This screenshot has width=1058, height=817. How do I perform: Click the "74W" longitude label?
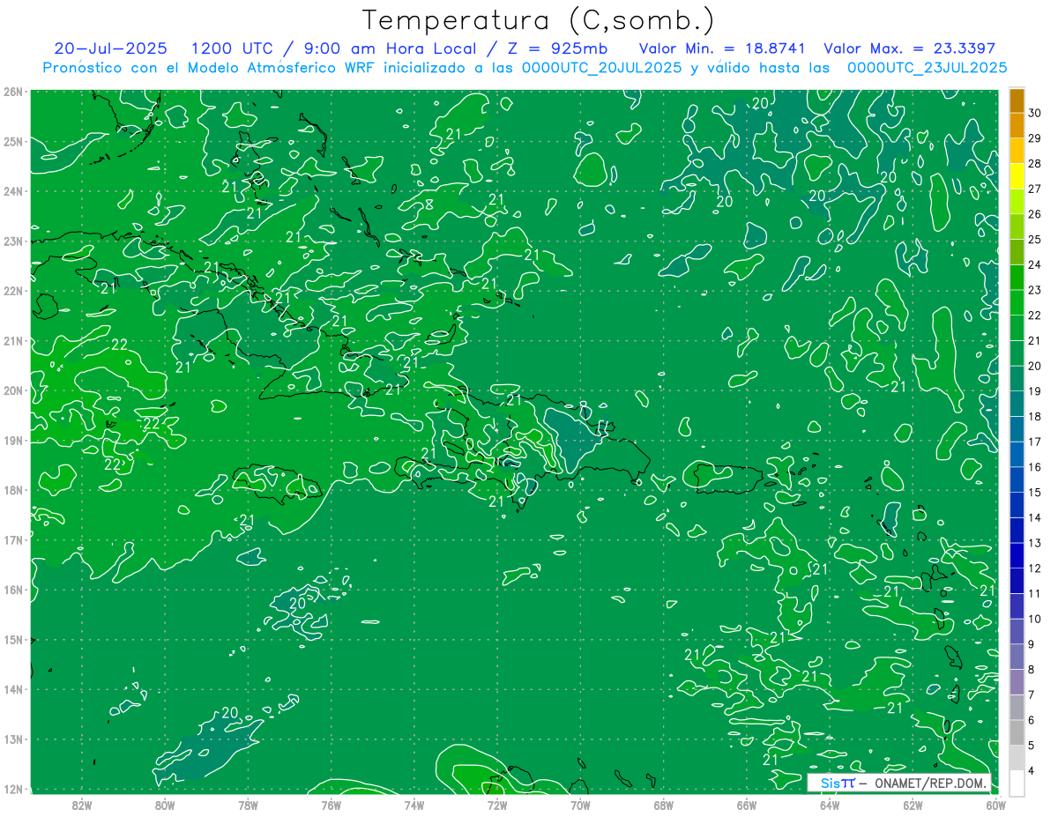pyautogui.click(x=414, y=805)
